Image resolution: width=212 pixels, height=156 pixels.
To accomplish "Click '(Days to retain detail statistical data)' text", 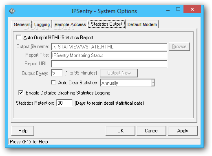I will 109,103.
